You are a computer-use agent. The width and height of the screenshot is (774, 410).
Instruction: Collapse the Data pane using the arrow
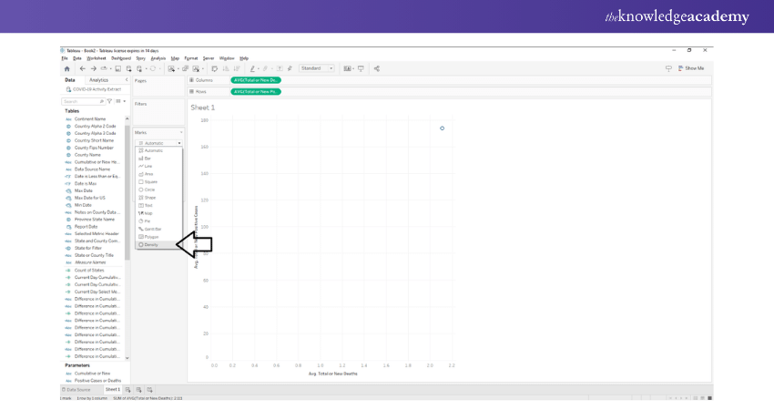pos(126,80)
